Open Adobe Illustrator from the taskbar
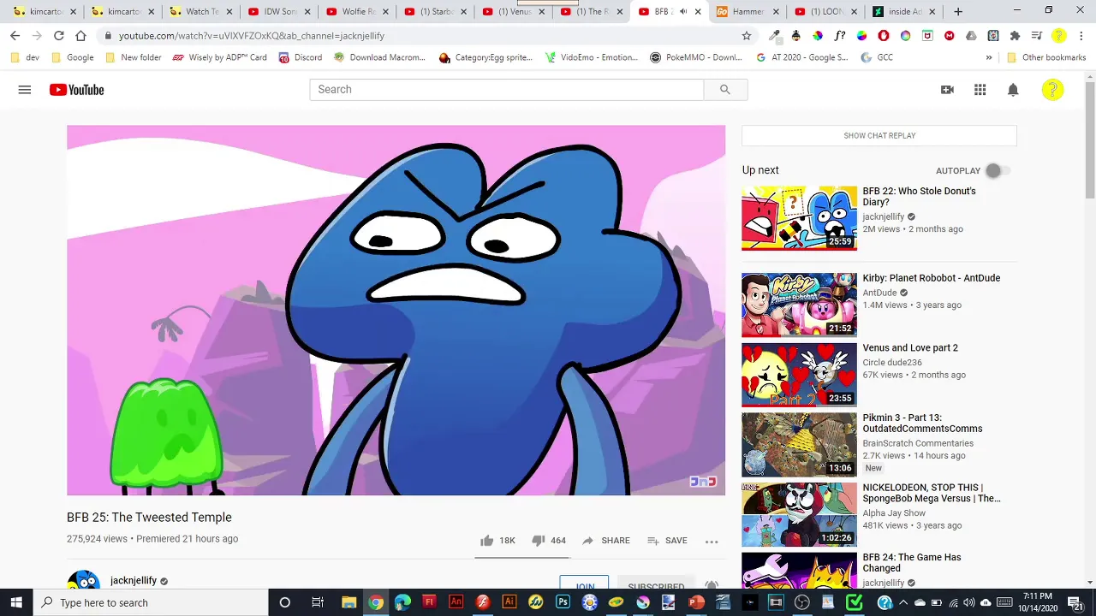This screenshot has height=616, width=1096. click(x=509, y=602)
